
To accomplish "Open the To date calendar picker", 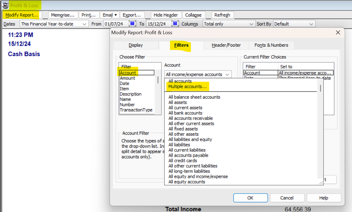I will coord(175,24).
